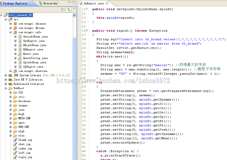Collapse the setSpinfo method fold at line 11
The image size is (227, 160).
(87, 9)
